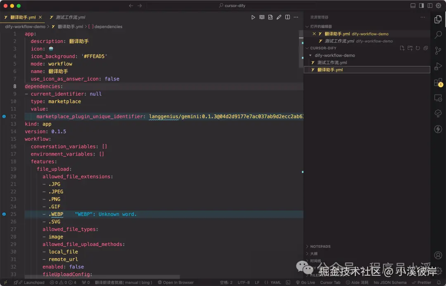
Task: Change LF line ending in status bar
Action: pos(257,282)
